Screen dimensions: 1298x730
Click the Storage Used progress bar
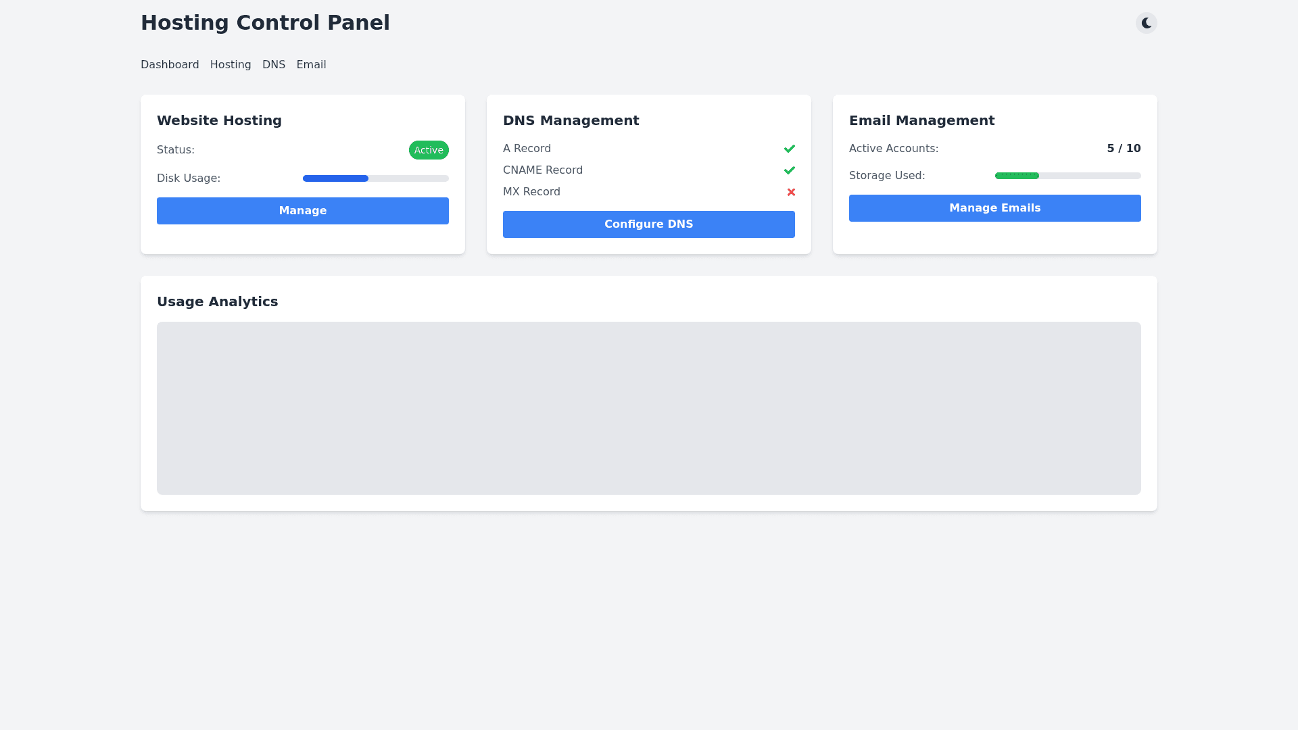tap(1067, 176)
